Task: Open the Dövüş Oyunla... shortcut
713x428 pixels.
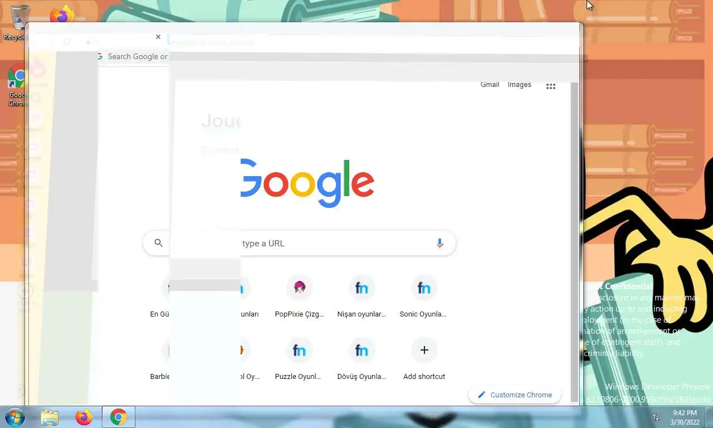Action: point(362,360)
